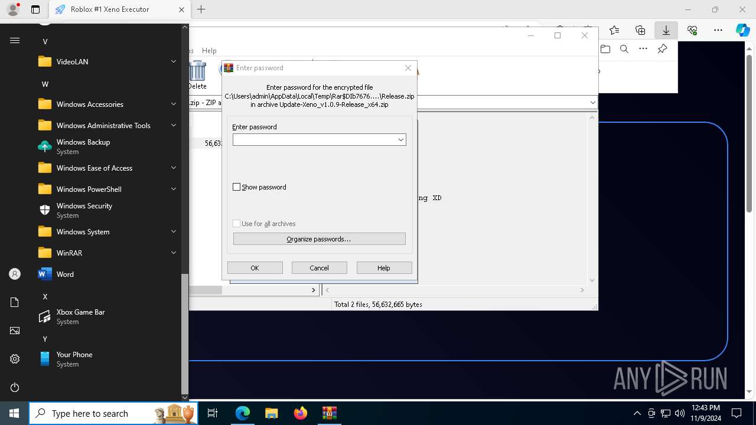Open Edge Downloads arrow icon
Viewport: 756px width, 425px height.
click(666, 30)
